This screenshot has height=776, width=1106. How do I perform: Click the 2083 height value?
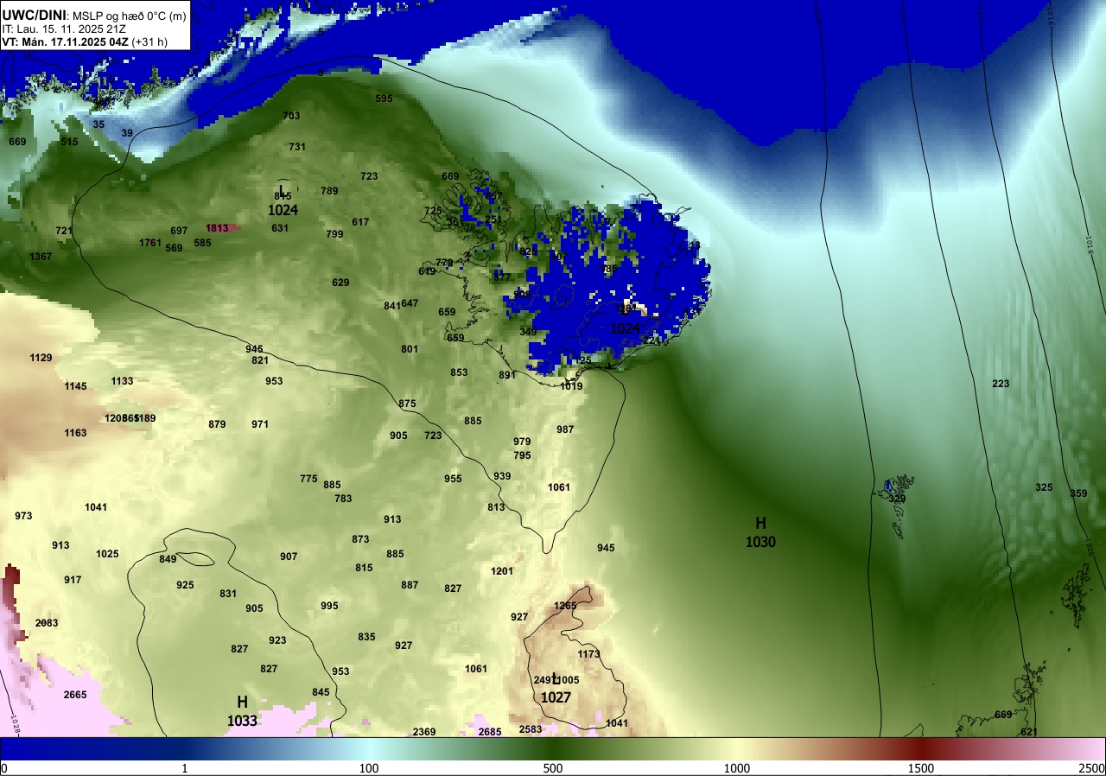[47, 623]
